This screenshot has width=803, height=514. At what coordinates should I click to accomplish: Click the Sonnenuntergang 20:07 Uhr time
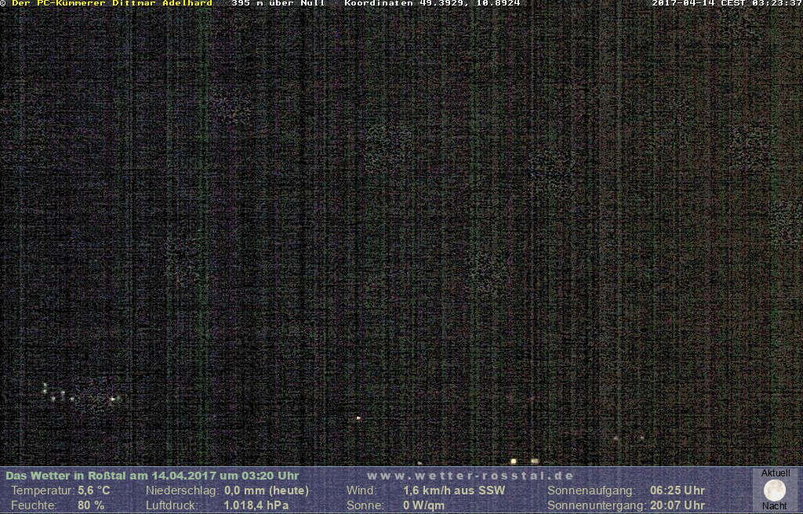click(678, 505)
